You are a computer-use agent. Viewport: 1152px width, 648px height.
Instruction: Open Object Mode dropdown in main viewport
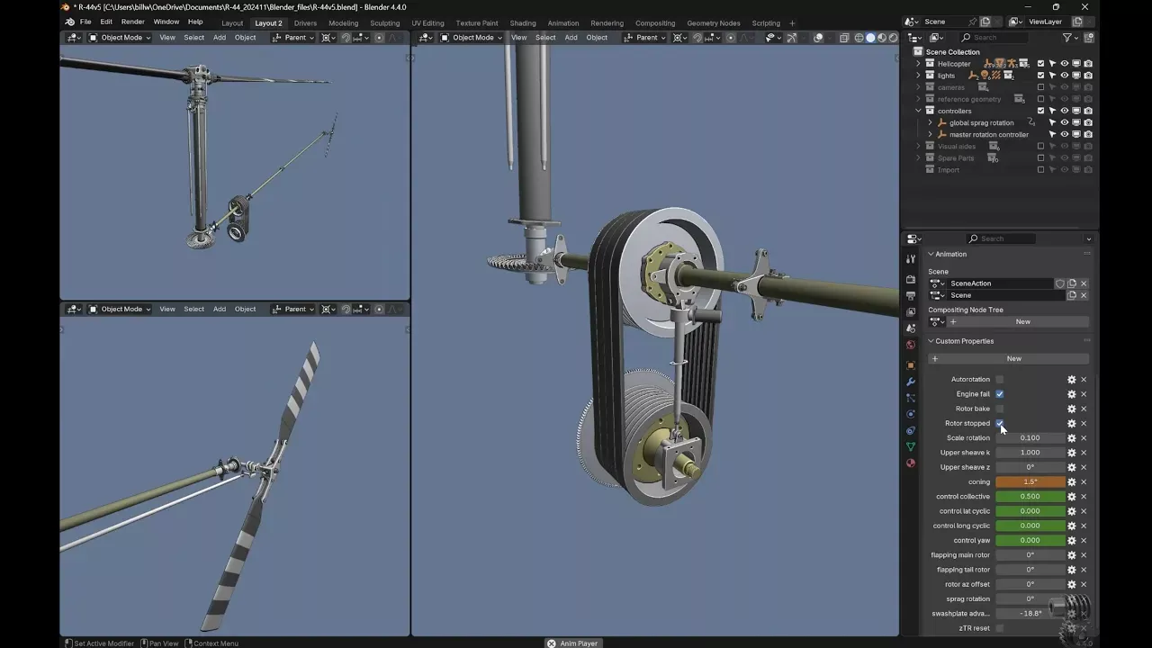tap(472, 38)
